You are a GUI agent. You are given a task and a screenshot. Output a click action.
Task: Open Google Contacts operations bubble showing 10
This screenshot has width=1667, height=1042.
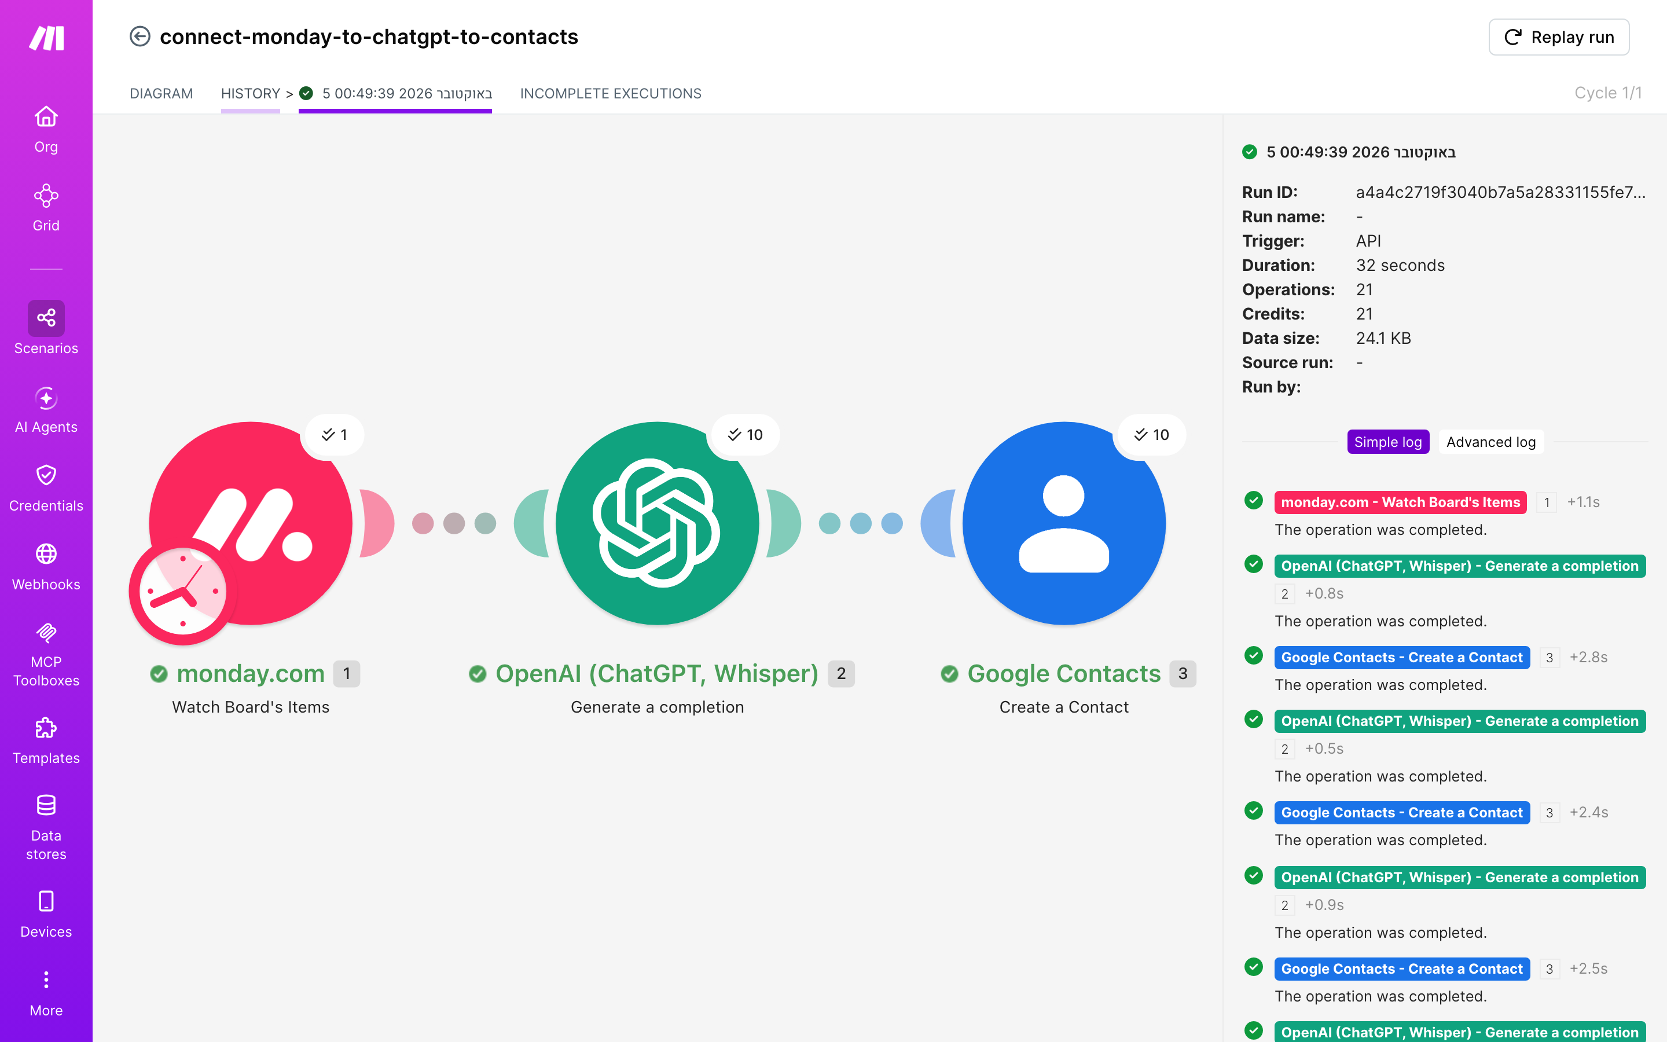(1152, 434)
